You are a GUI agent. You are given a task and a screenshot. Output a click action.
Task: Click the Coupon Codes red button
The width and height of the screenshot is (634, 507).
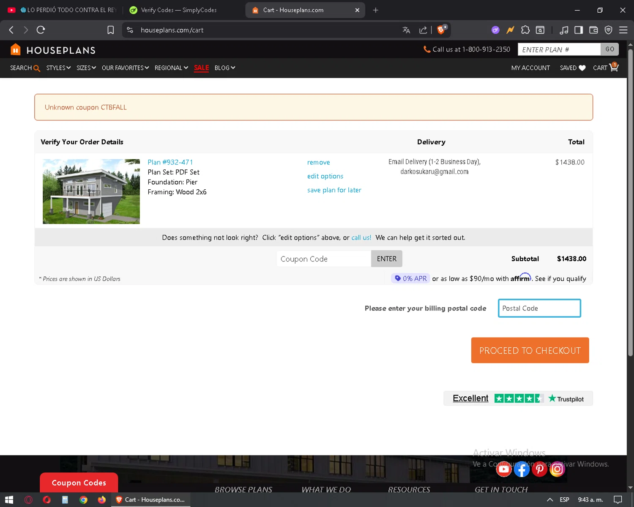79,482
